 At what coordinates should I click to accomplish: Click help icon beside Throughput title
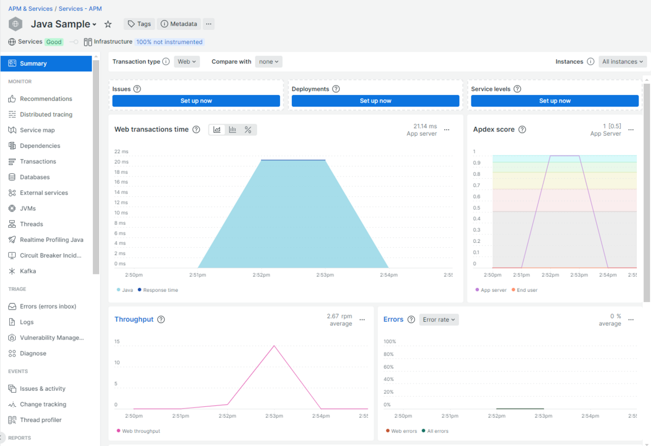(161, 319)
